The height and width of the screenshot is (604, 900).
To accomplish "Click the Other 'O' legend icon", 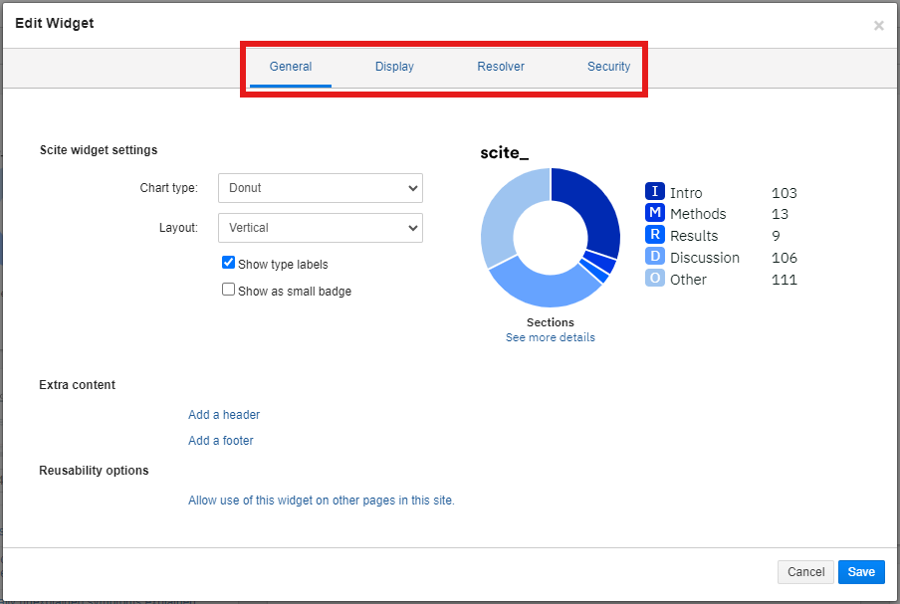I will 654,280.
